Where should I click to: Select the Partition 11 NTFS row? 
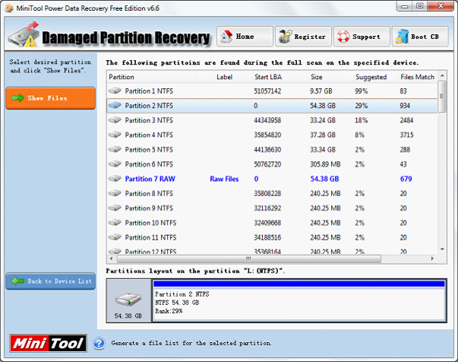point(272,237)
